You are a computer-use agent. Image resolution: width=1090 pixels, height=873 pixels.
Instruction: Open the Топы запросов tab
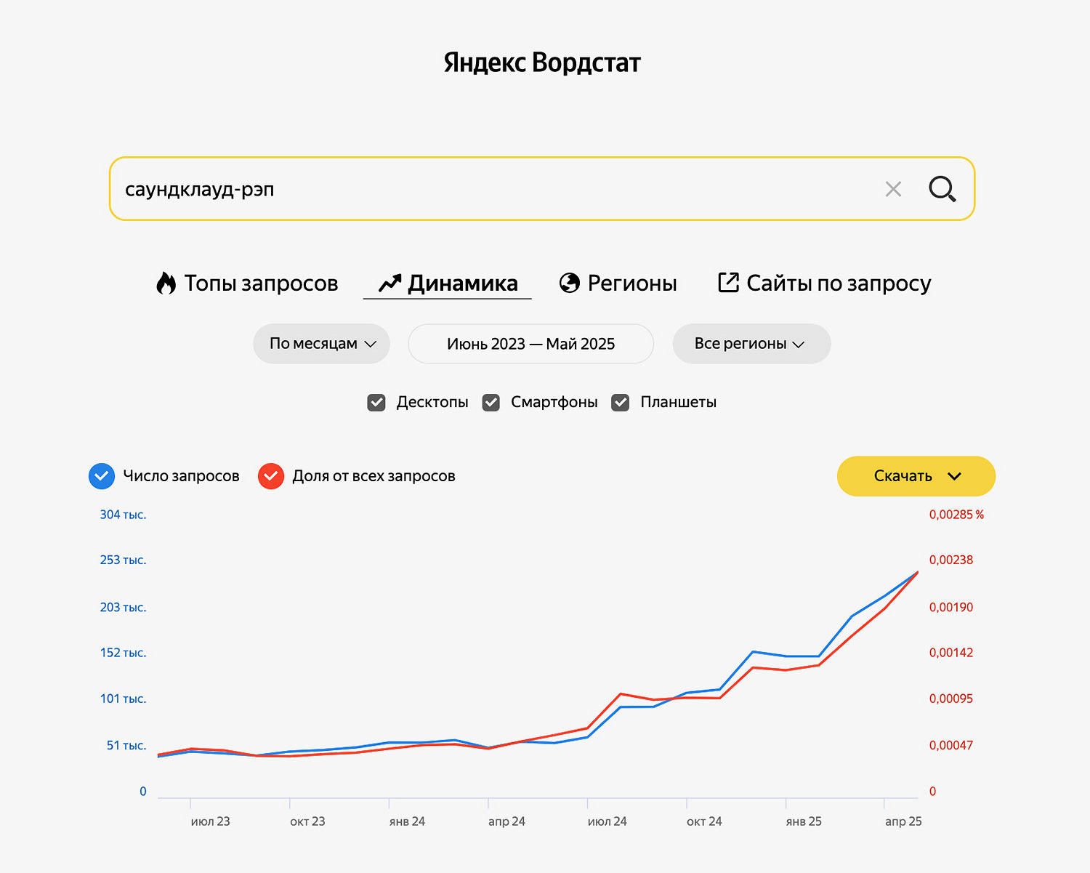[x=247, y=283]
